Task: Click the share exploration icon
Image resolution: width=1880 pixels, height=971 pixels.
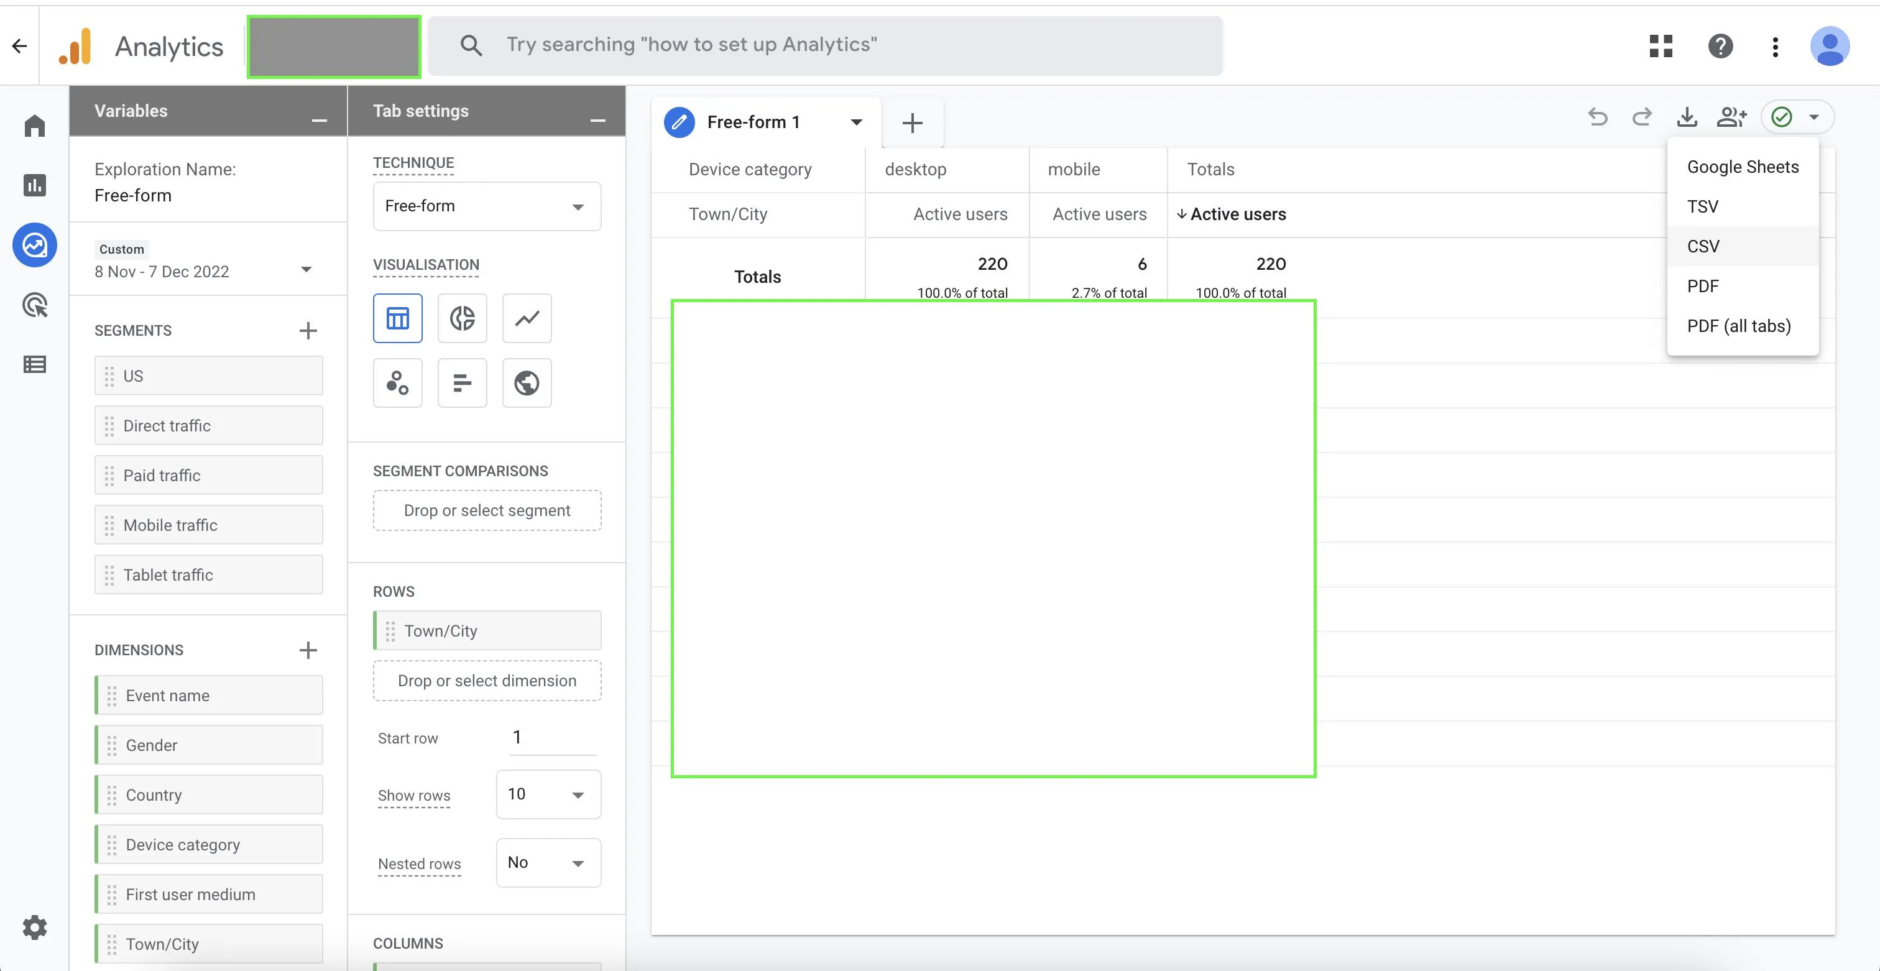Action: [1731, 117]
